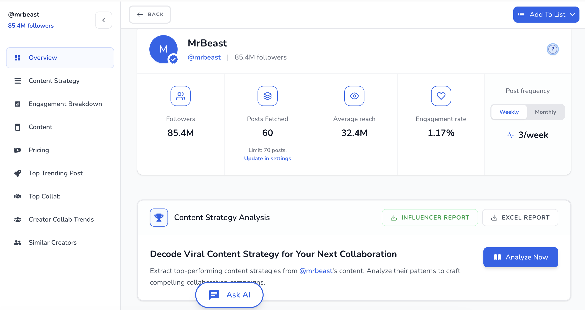Viewport: 585px width, 310px height.
Task: Click the 85.4M followers sidebar text
Action: tap(31, 26)
